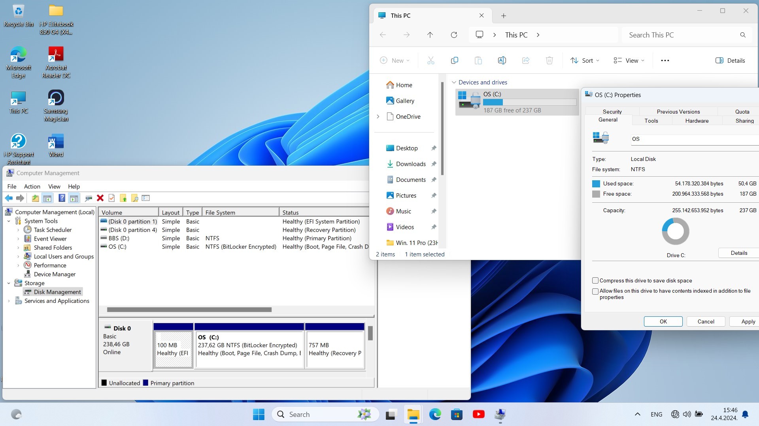Check Allow files to have contents indexed

[x=595, y=291]
